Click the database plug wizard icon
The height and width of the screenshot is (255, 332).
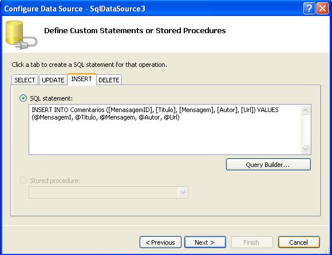click(21, 35)
